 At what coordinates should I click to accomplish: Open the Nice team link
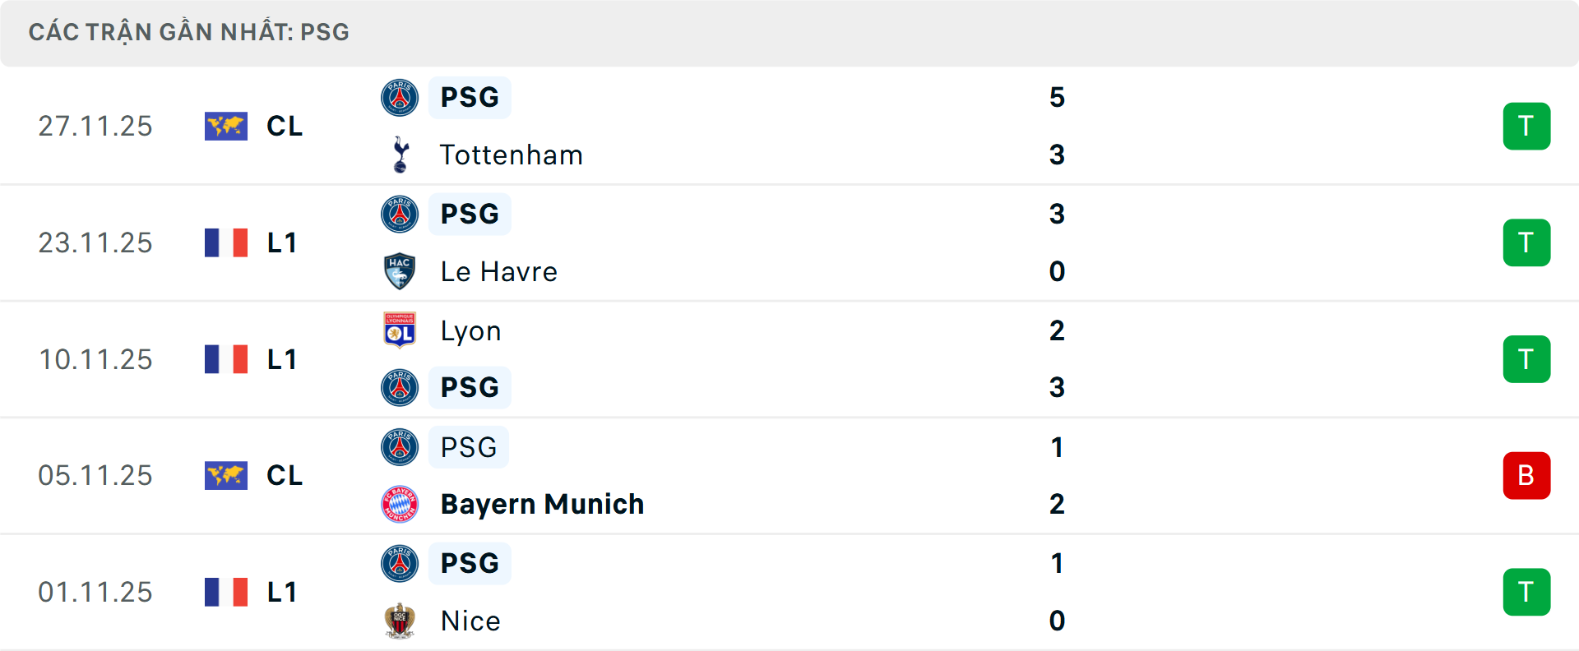click(470, 621)
